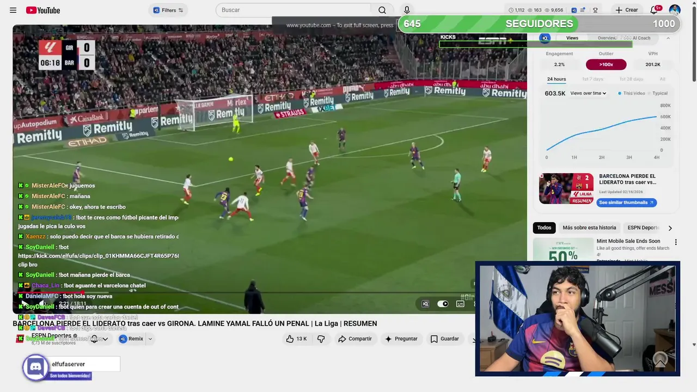Image resolution: width=697 pixels, height=392 pixels.
Task: Go to YouTube home via logo
Action: (x=43, y=10)
